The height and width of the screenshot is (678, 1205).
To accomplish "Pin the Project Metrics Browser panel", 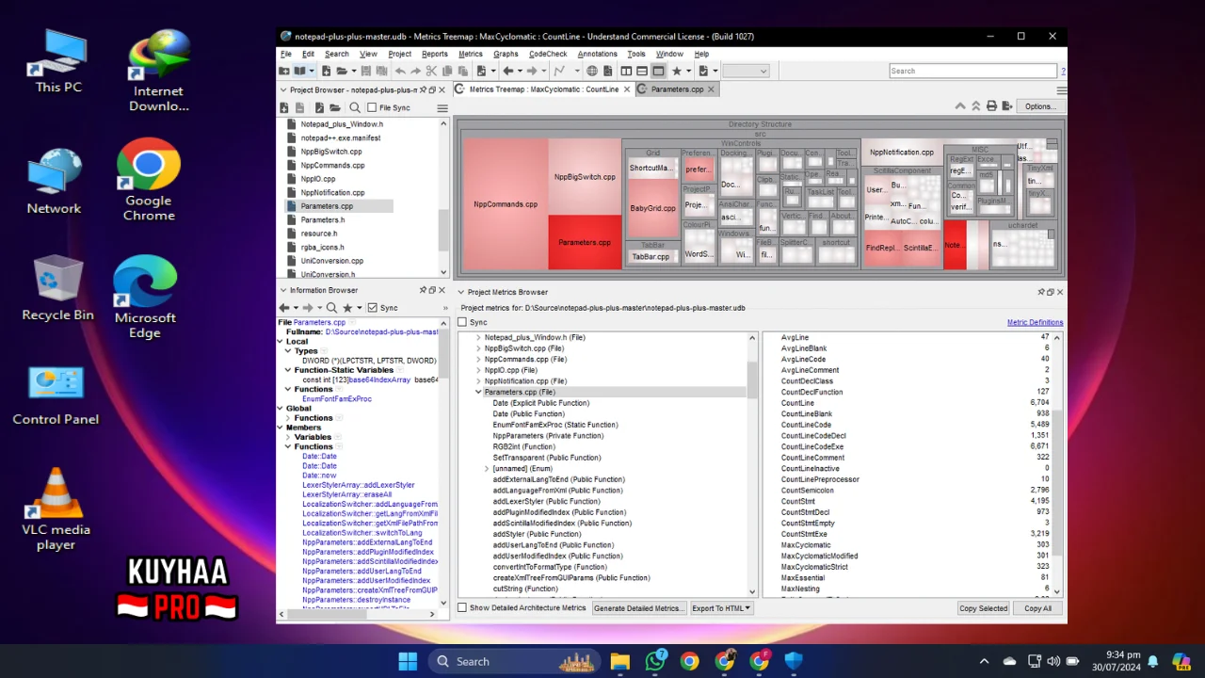I will [x=1041, y=292].
